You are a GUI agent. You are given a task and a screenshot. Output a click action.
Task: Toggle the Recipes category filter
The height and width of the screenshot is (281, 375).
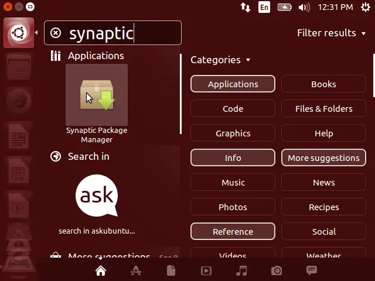tap(323, 207)
